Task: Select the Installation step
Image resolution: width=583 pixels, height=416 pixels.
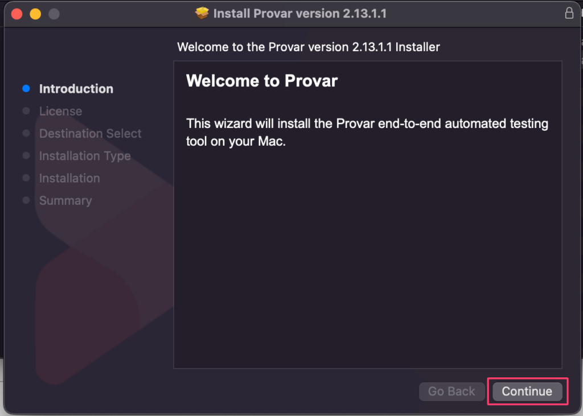Action: pyautogui.click(x=69, y=178)
